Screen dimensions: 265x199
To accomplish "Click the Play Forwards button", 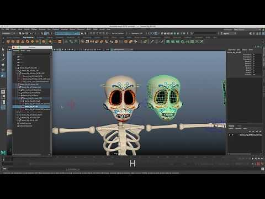I will pyautogui.click(x=252, y=159).
